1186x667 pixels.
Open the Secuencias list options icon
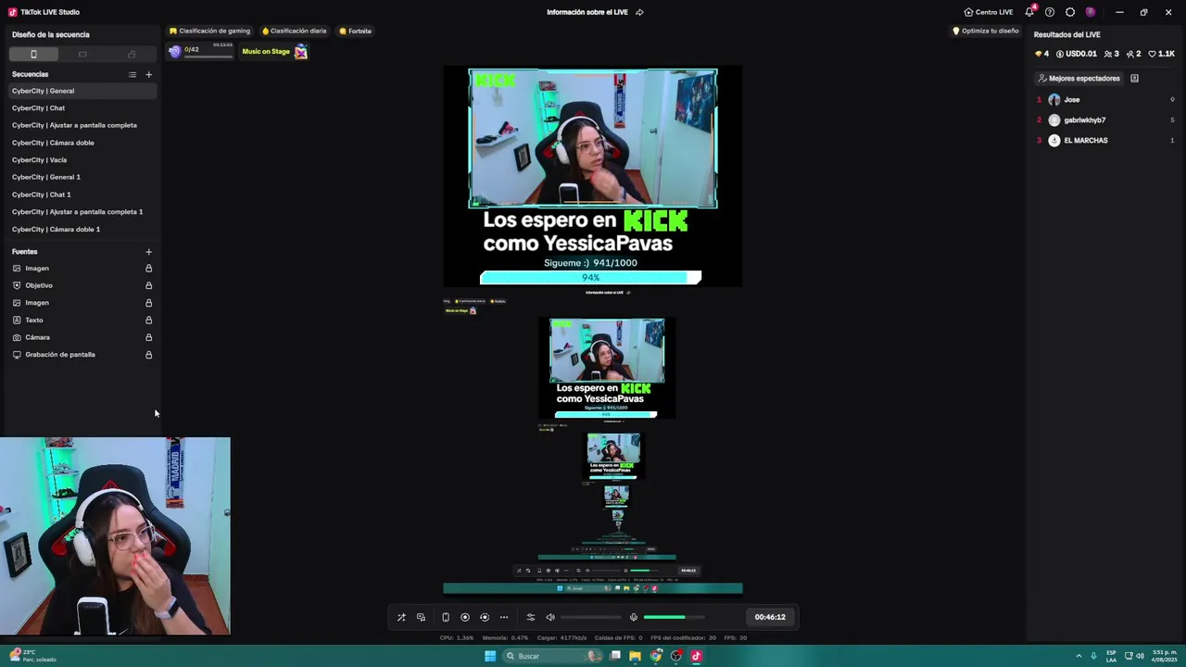coord(132,74)
